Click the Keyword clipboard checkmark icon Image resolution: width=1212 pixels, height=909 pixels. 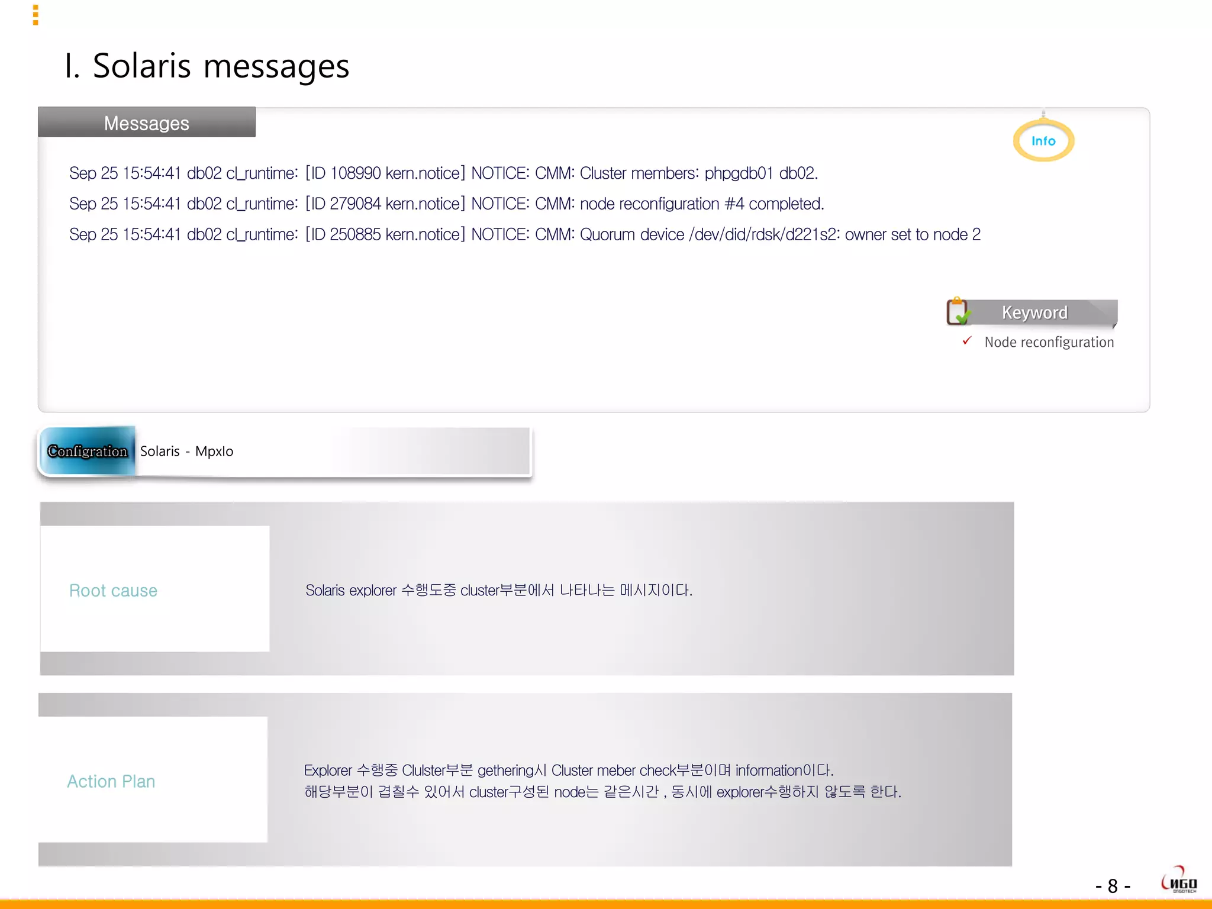tap(958, 311)
